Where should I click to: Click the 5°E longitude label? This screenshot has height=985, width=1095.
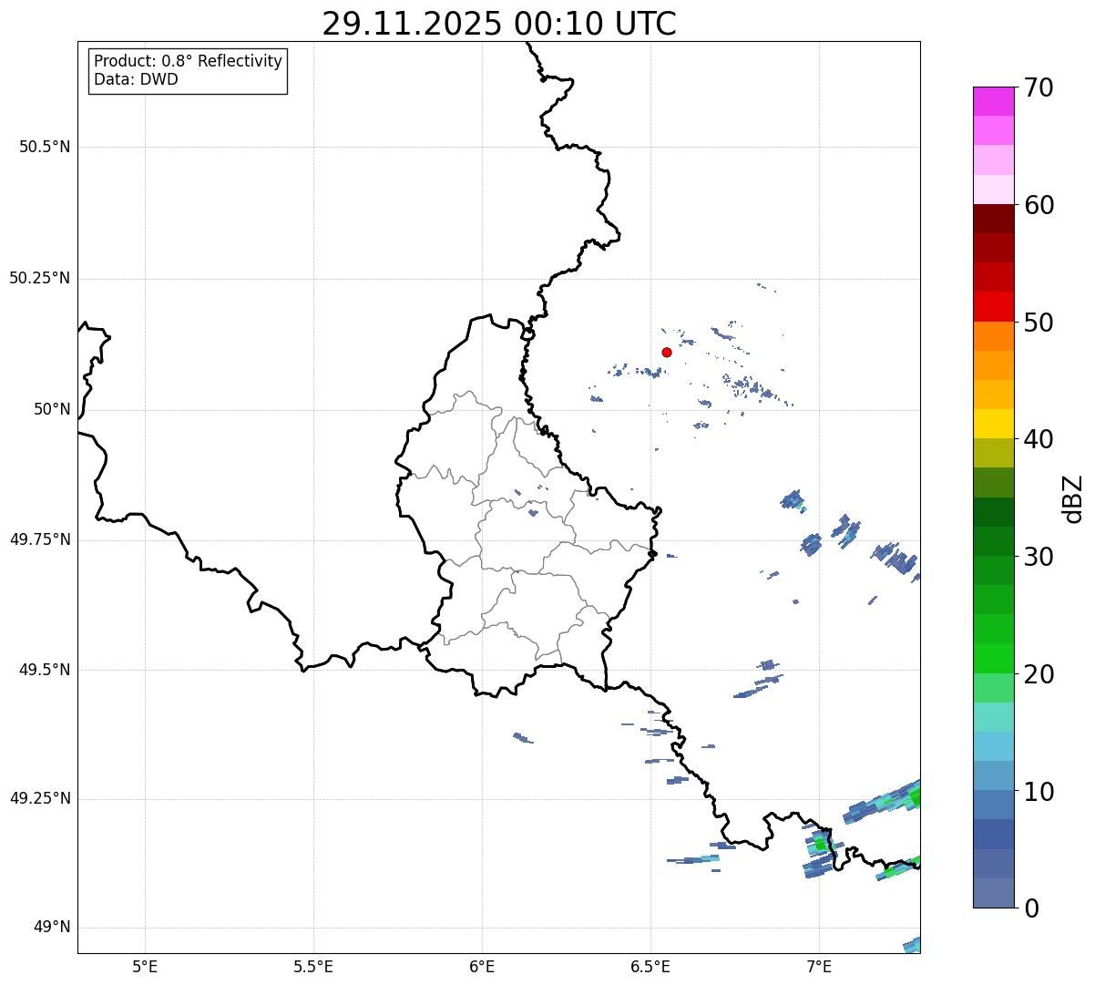click(x=145, y=966)
